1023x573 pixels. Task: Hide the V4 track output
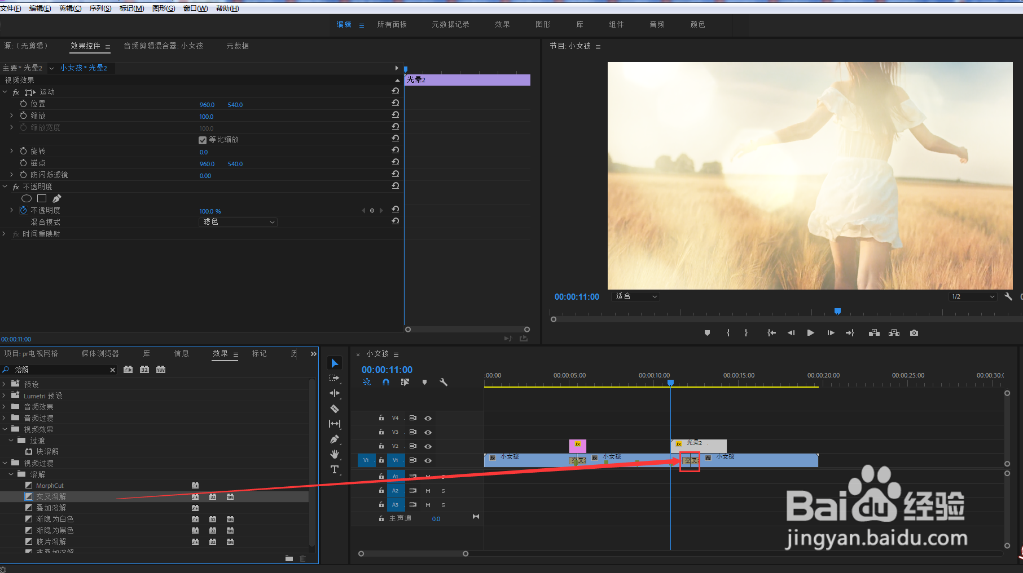(x=428, y=418)
